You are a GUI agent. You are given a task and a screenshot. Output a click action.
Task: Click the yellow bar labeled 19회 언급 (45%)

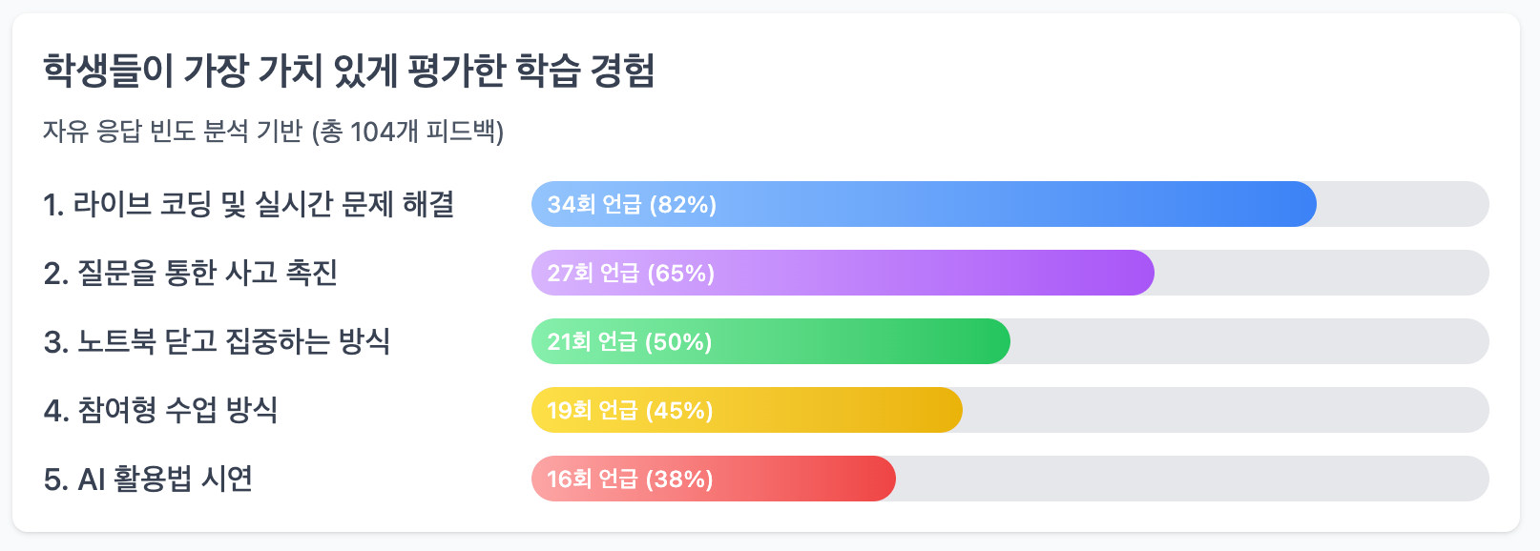[x=747, y=410]
